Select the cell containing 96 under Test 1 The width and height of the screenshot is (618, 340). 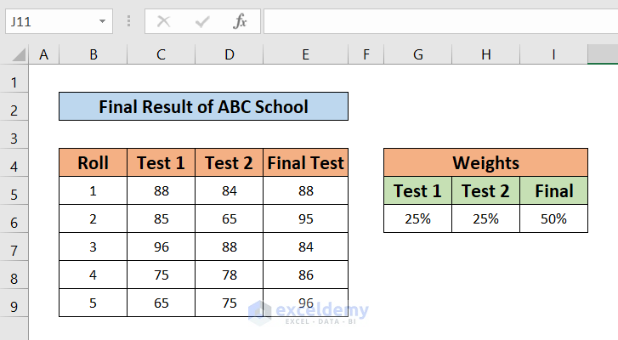[x=161, y=247]
